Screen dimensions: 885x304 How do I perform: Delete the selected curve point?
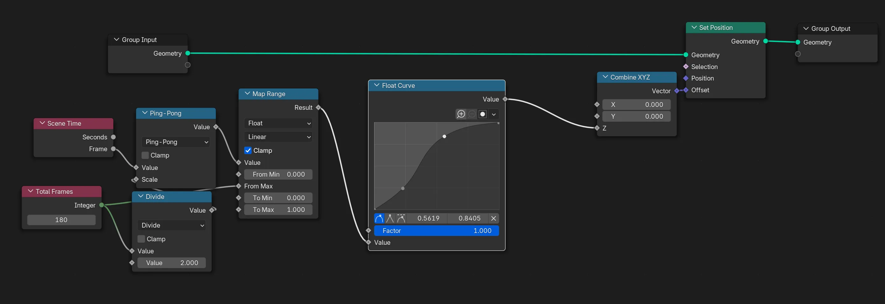click(494, 218)
